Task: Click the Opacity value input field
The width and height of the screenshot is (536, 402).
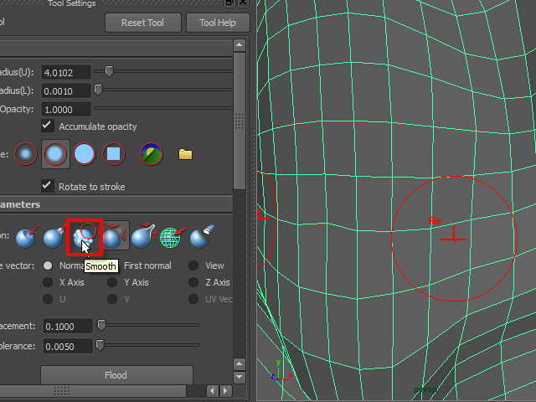Action: click(67, 110)
